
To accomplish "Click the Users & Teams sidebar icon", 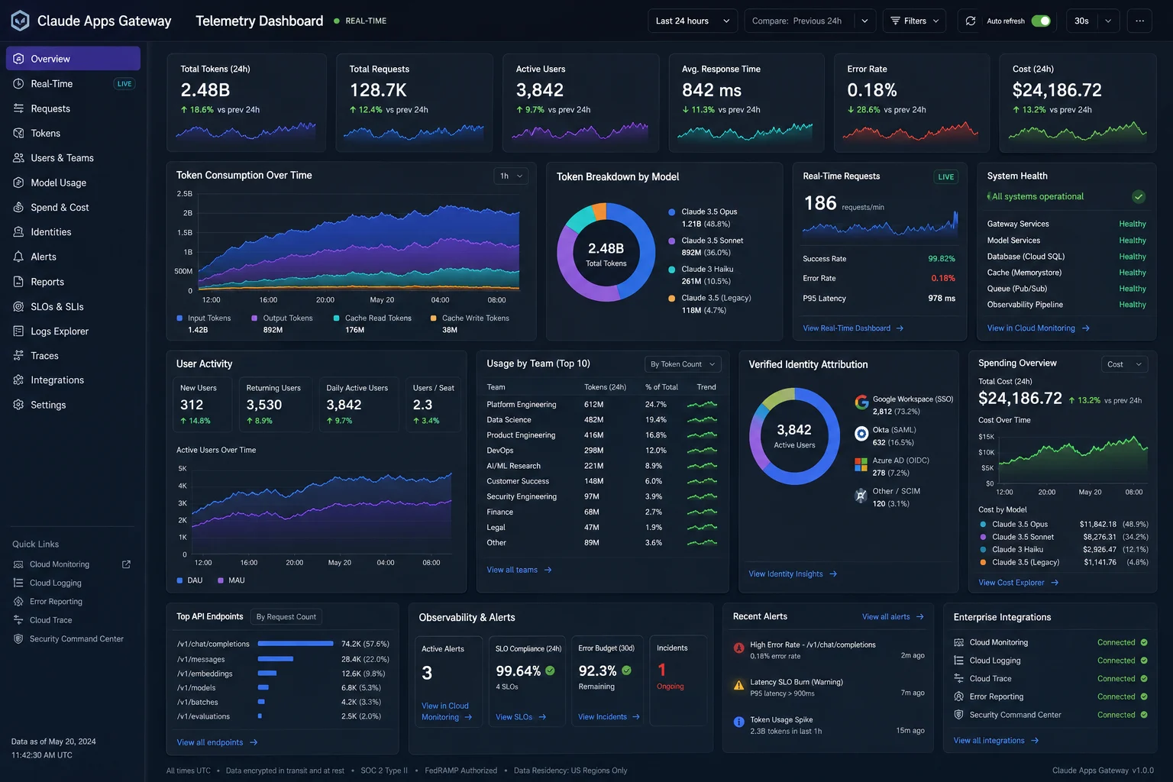I will [x=18, y=158].
